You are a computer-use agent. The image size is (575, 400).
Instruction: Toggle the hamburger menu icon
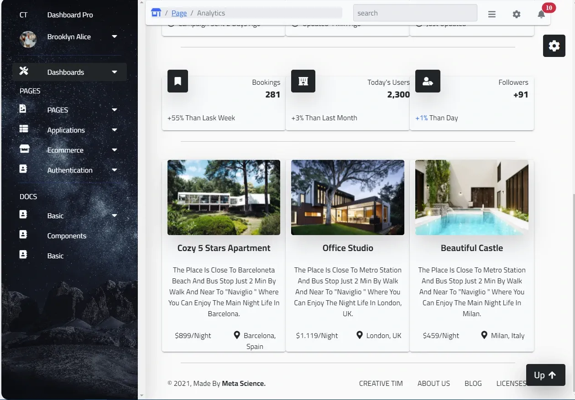(492, 14)
